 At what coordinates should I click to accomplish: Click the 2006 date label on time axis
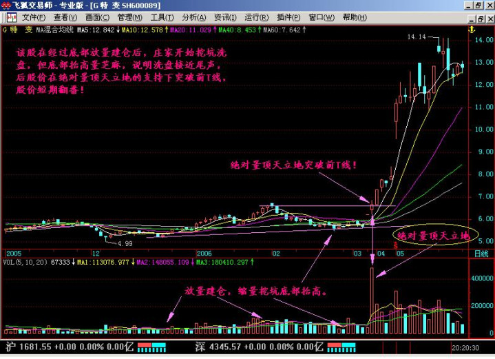click(204, 254)
